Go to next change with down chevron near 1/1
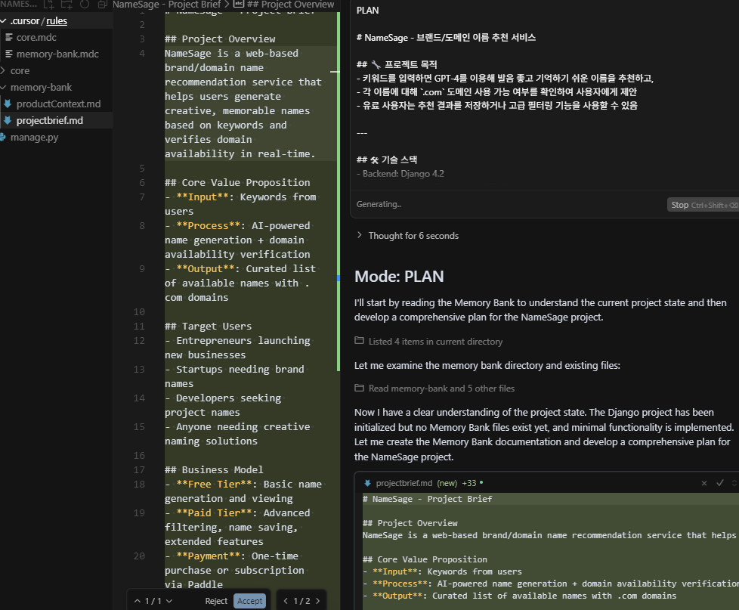Image resolution: width=739 pixels, height=610 pixels. click(169, 601)
